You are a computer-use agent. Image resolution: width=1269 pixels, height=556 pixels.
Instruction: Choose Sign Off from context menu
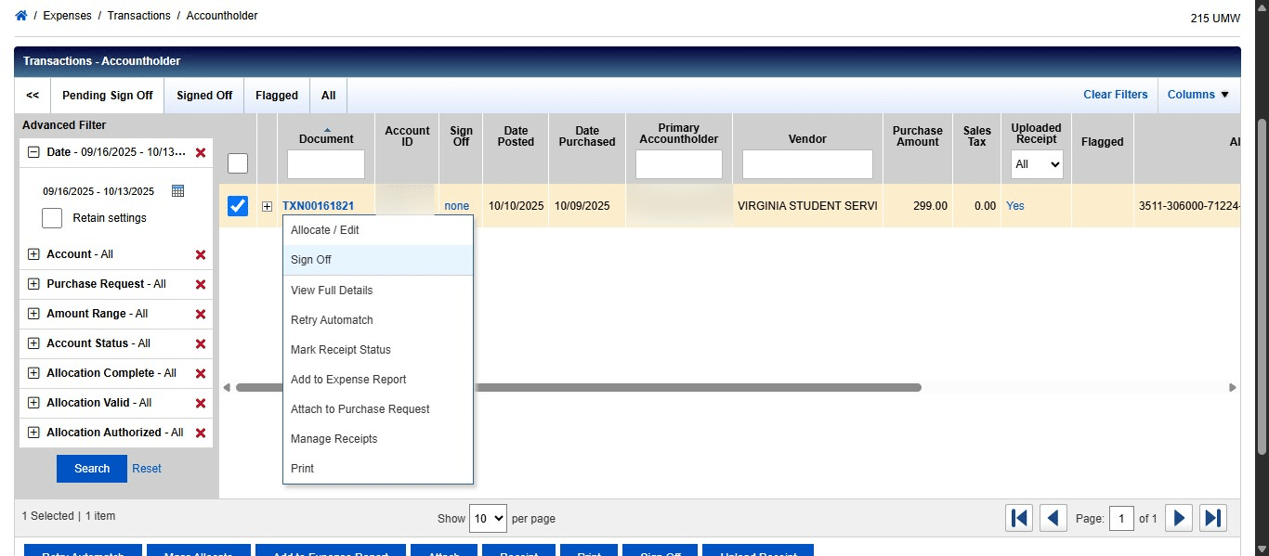tap(311, 260)
